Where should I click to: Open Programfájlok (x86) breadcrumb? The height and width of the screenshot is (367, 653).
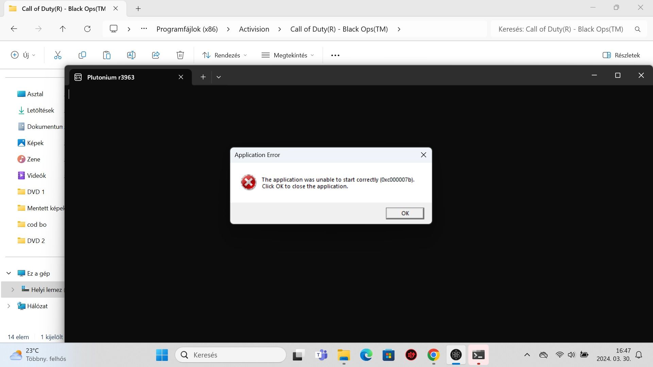187,29
